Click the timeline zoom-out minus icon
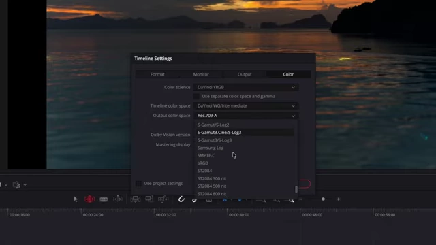 click(x=300, y=199)
